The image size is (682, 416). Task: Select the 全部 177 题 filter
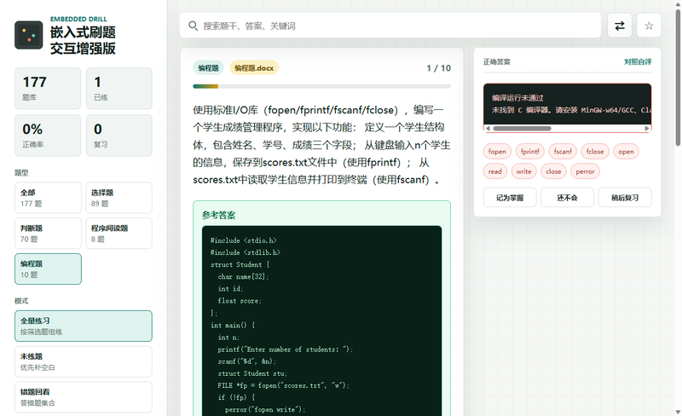tap(48, 198)
